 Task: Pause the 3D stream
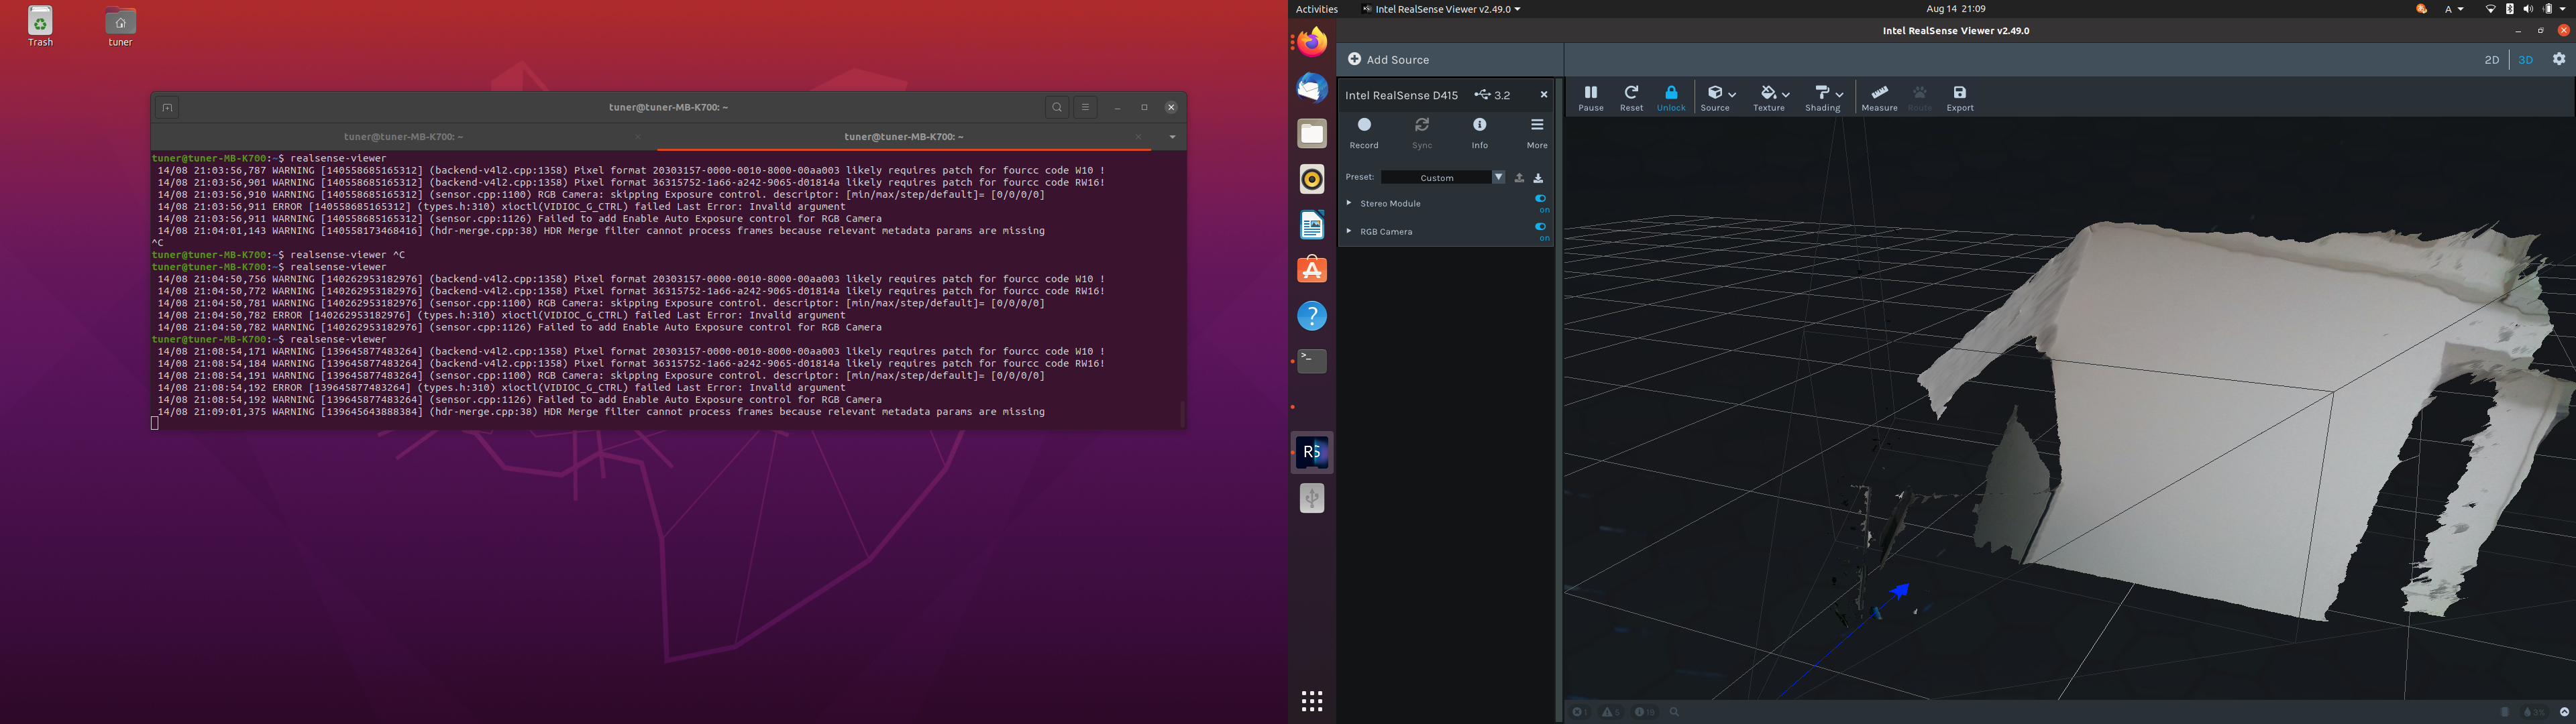point(1590,97)
